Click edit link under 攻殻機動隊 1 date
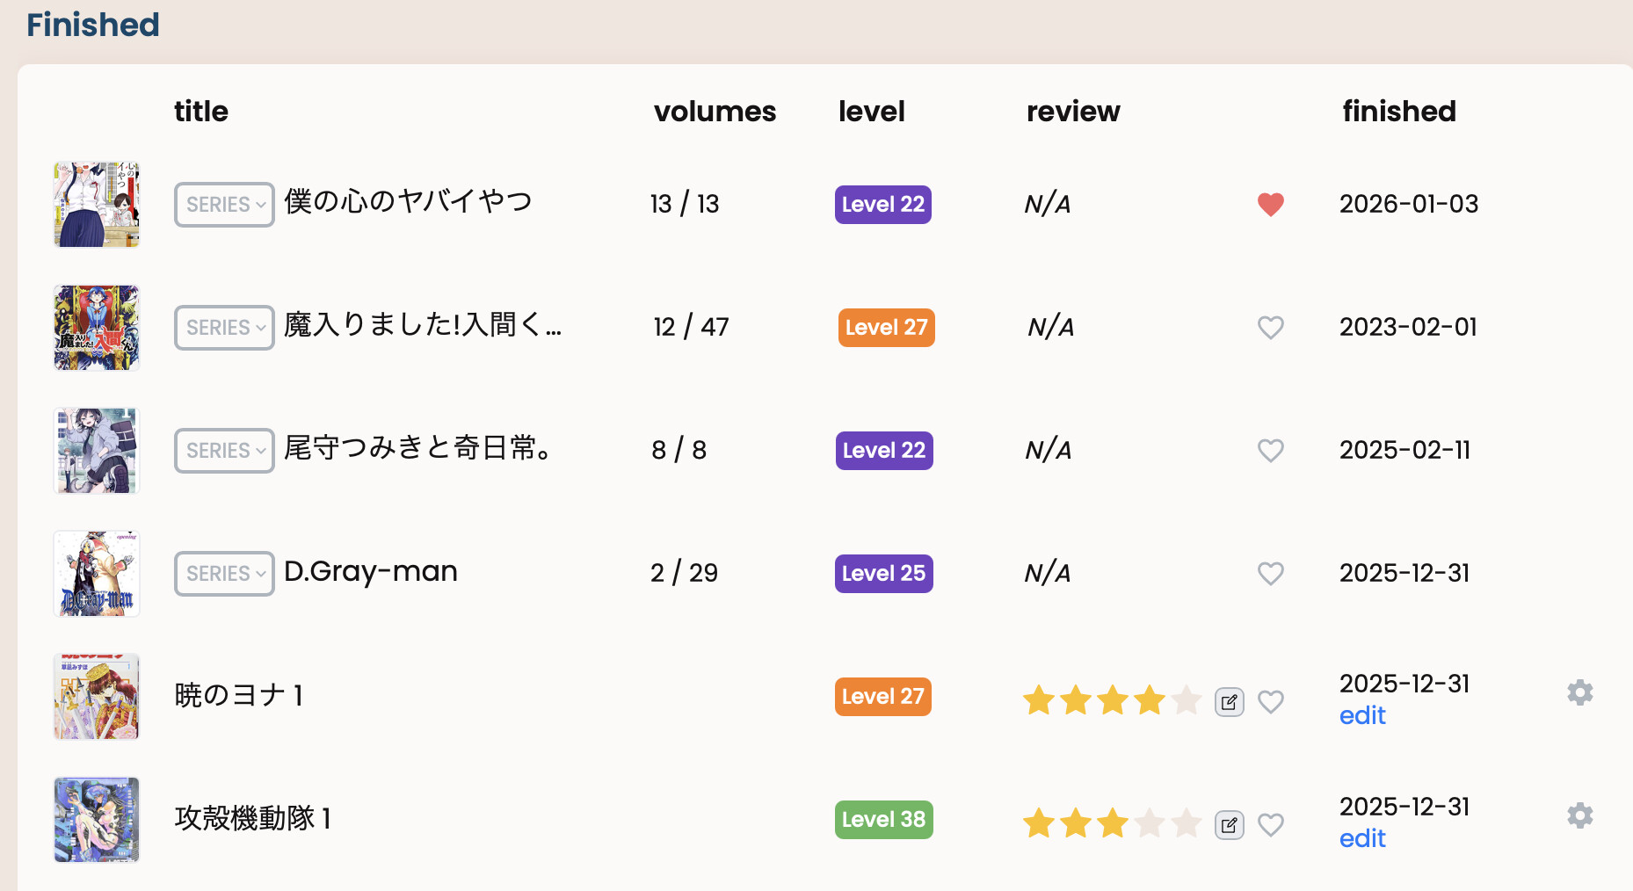 tap(1361, 839)
